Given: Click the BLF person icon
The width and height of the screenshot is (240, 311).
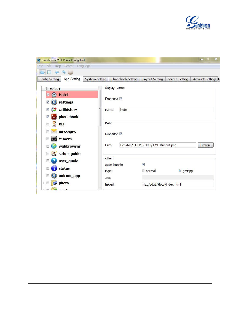Looking at the screenshot, I should point(54,124).
